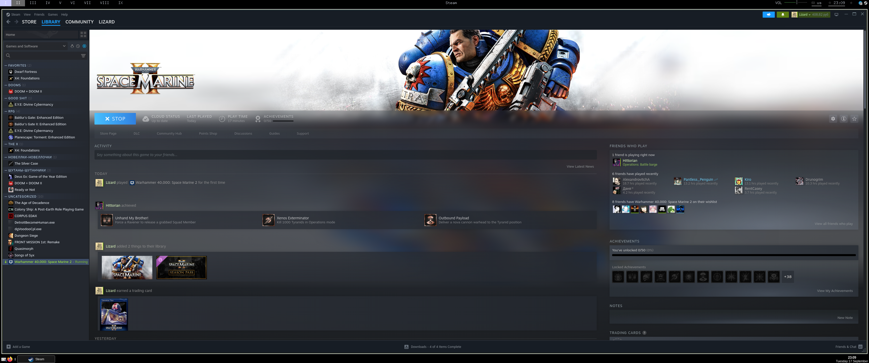Collapse the UNCATEGORIZED category
The image size is (869, 363).
(x=6, y=197)
